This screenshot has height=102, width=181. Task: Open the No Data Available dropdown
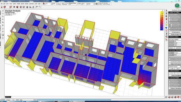175,39
